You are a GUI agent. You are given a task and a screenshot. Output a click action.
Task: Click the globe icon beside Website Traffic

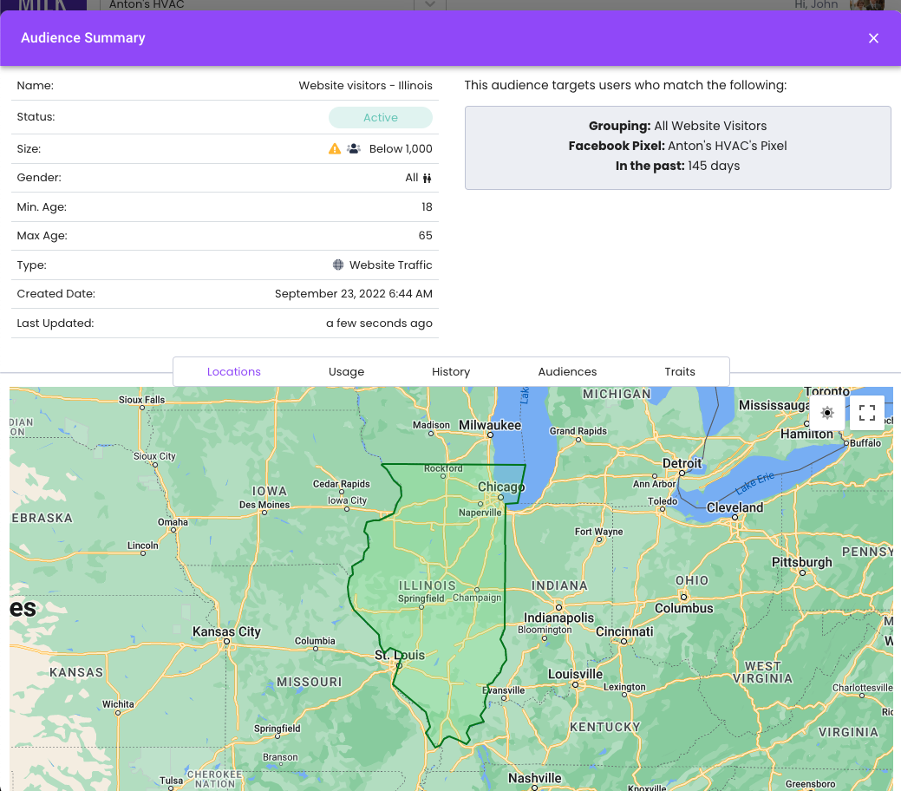point(338,265)
